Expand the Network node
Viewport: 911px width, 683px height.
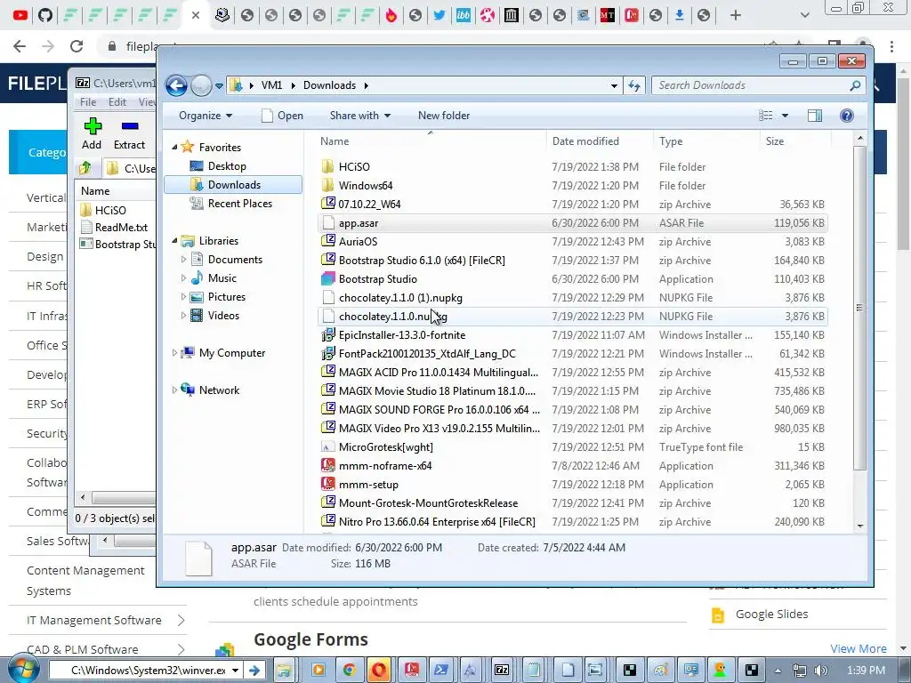[x=174, y=390]
